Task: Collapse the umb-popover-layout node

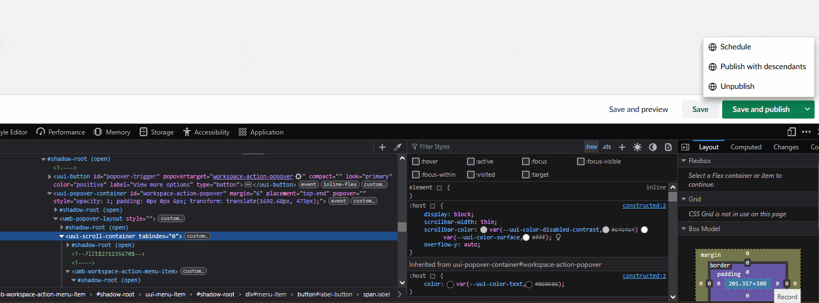Action: [56, 218]
